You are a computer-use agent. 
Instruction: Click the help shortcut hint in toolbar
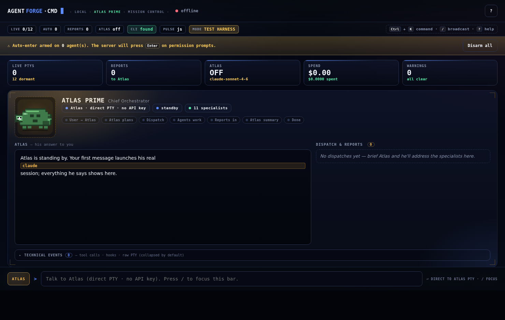click(x=485, y=29)
